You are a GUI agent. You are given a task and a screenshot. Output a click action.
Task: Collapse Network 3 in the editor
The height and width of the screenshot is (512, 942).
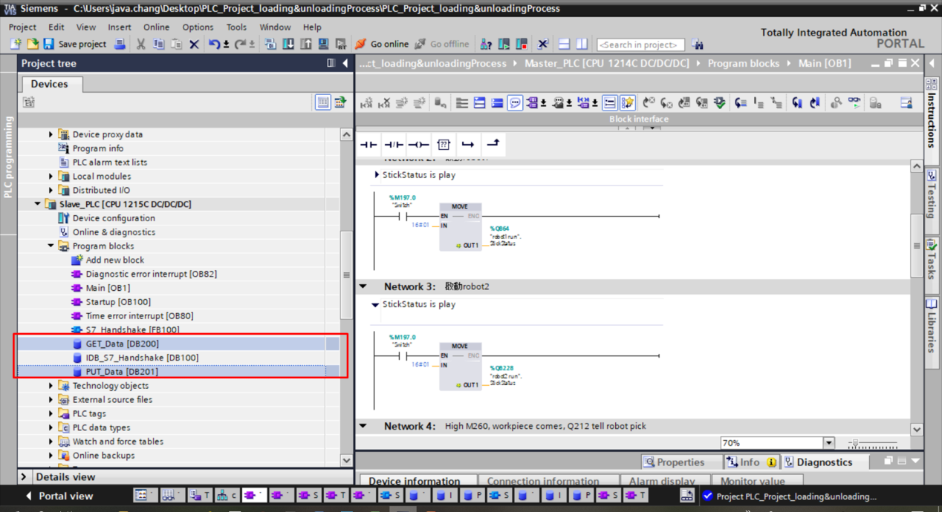pos(363,286)
